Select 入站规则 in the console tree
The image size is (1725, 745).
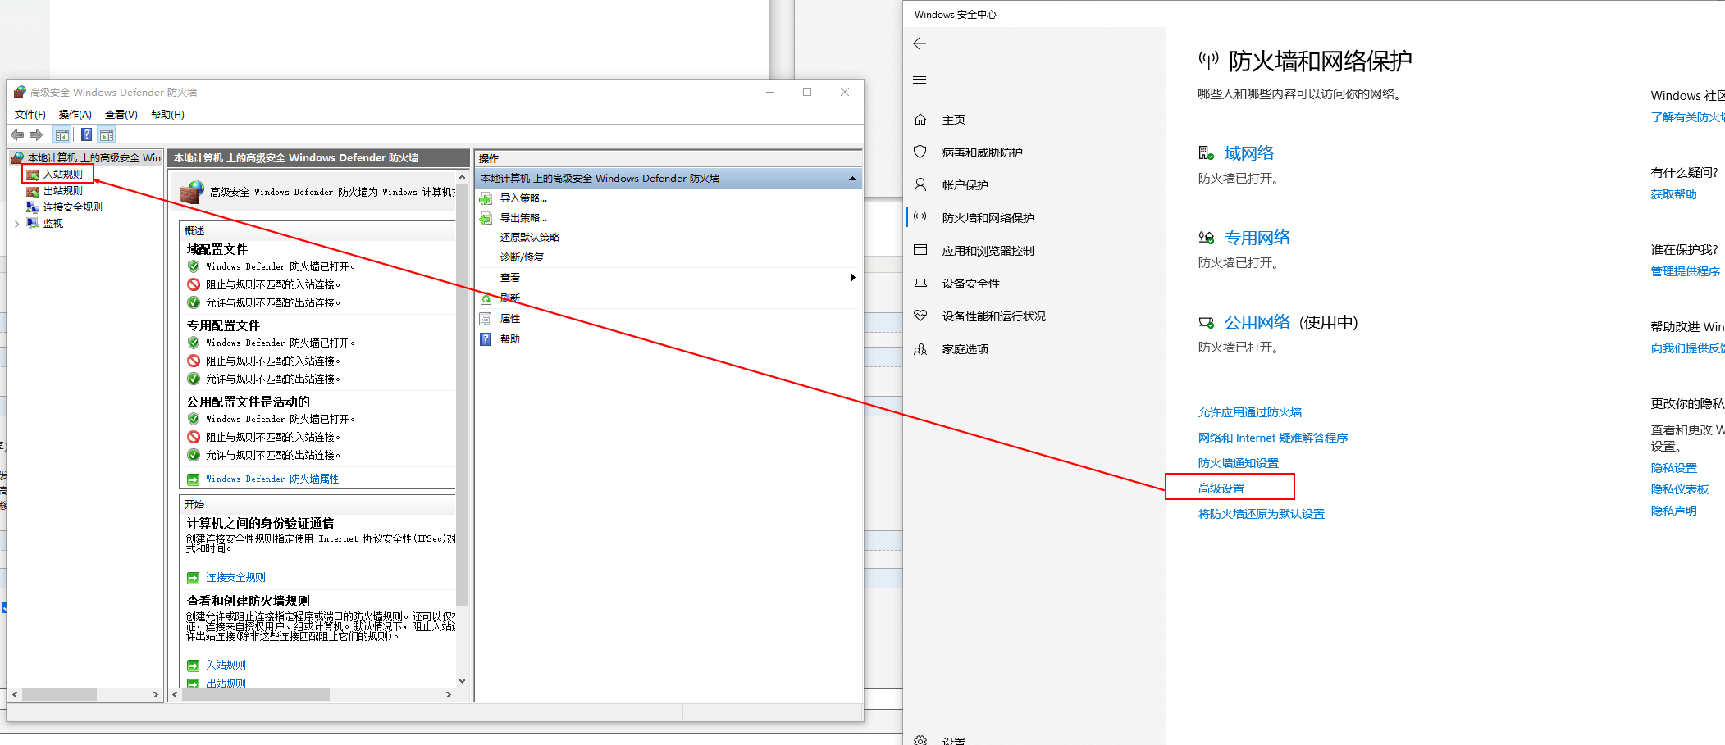(62, 175)
